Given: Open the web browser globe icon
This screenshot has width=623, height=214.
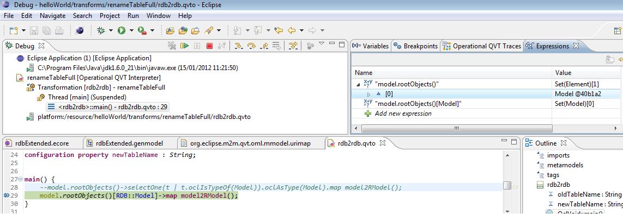Looking at the screenshot, I should [80, 30].
